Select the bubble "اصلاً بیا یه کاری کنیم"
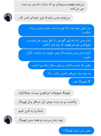Image resolution: width=101 pixels, height=136 pixels. pos(30,111)
